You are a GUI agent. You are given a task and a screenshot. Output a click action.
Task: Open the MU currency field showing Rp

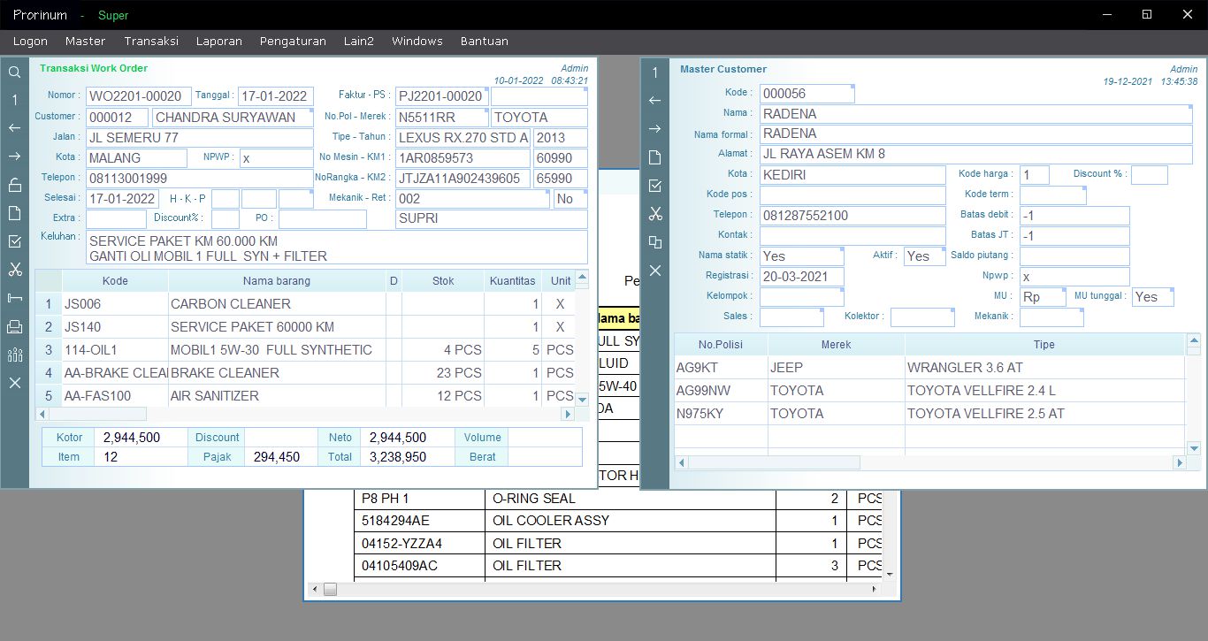(1043, 297)
